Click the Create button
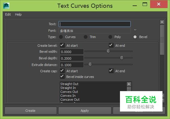Screen dimensions: 170x119 [x=30, y=111]
